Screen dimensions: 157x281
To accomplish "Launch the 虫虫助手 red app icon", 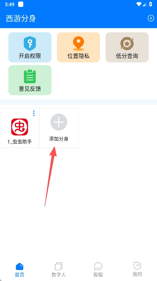I will pos(20,127).
